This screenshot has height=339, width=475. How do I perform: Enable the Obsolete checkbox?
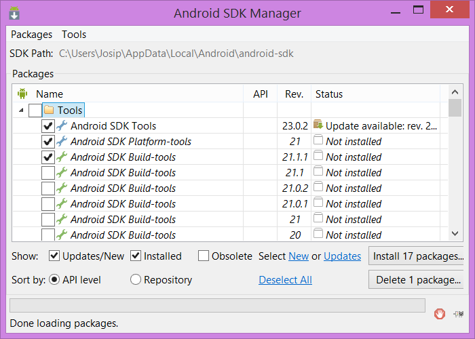click(x=204, y=256)
